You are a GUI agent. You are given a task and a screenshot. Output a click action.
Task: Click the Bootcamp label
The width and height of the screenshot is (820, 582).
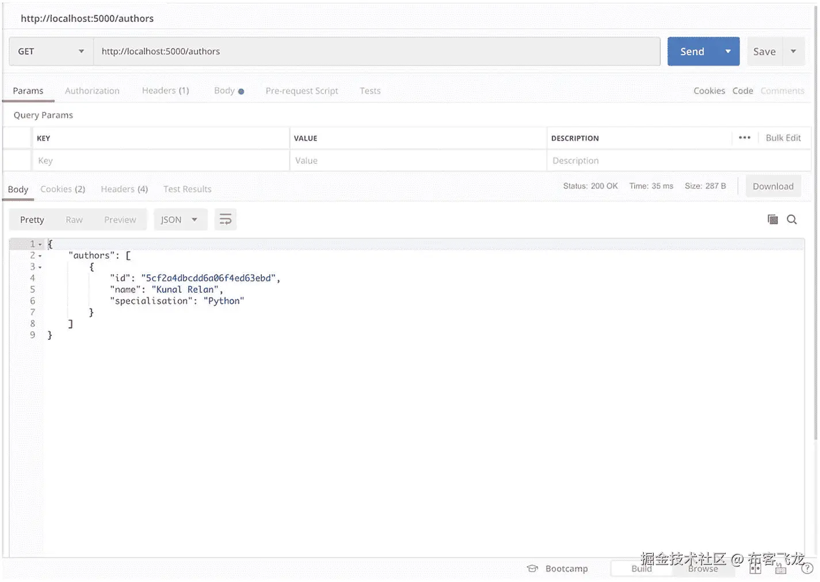click(x=567, y=568)
